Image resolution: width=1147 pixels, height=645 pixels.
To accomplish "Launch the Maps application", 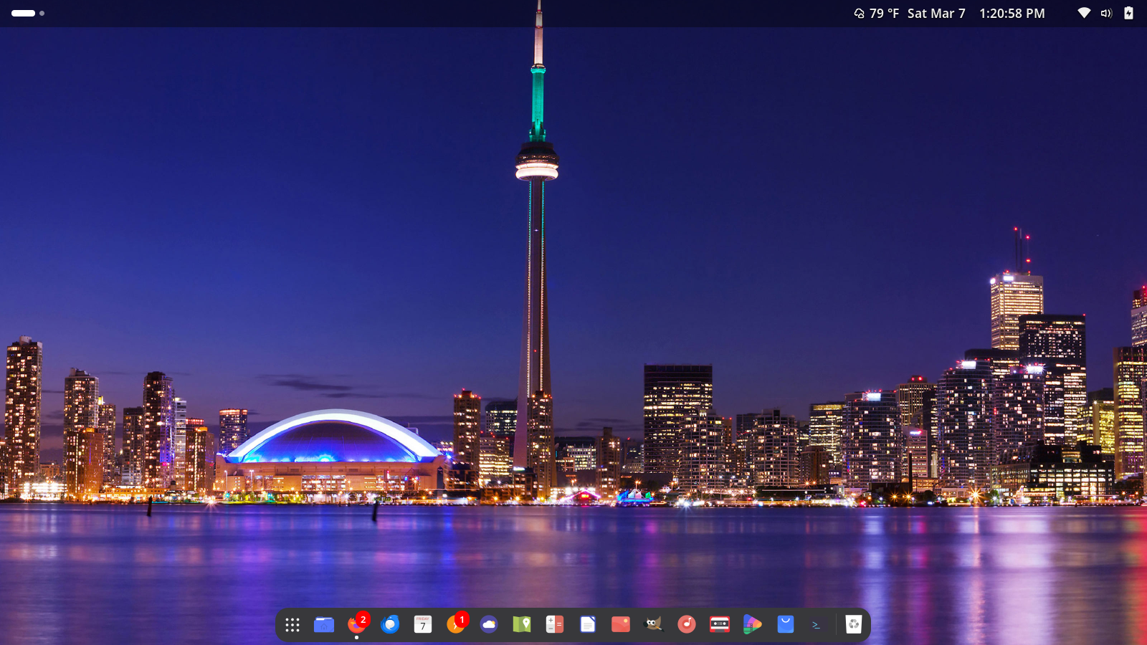I will tap(522, 625).
